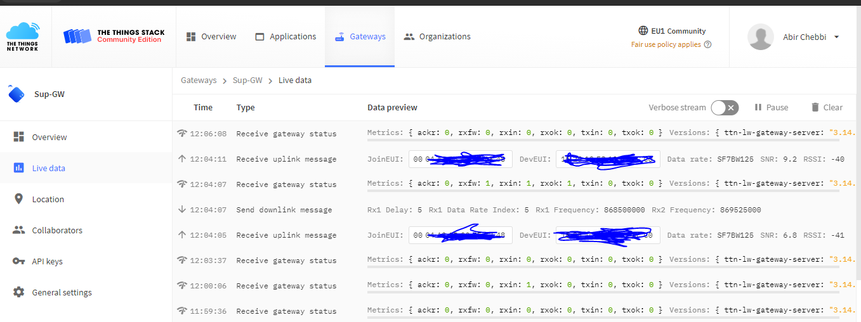The image size is (861, 322).
Task: Click the Sup-GW breadcrumb link
Action: pos(247,80)
